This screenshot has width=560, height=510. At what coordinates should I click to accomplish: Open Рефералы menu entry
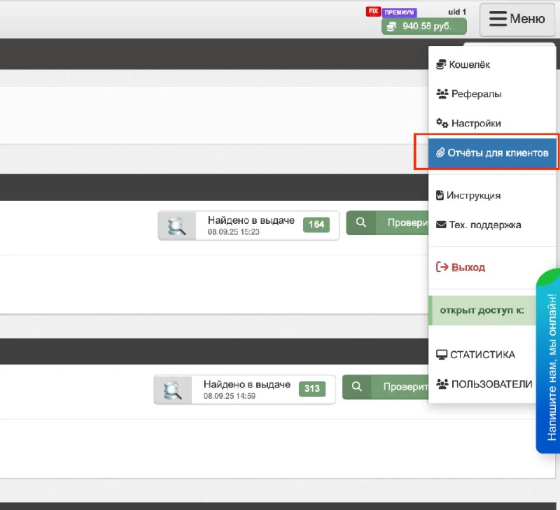tap(492, 94)
